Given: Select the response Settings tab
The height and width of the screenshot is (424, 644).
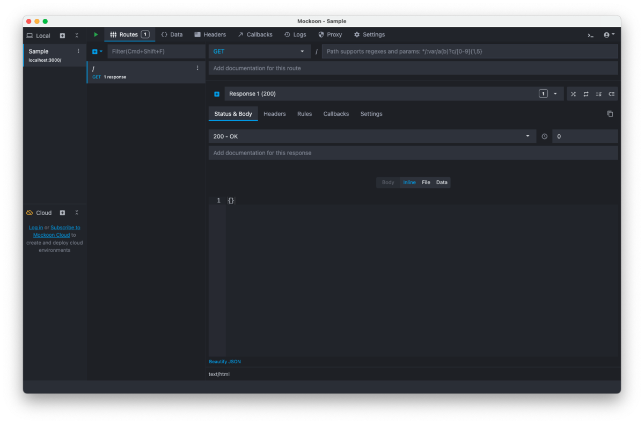Looking at the screenshot, I should [371, 114].
